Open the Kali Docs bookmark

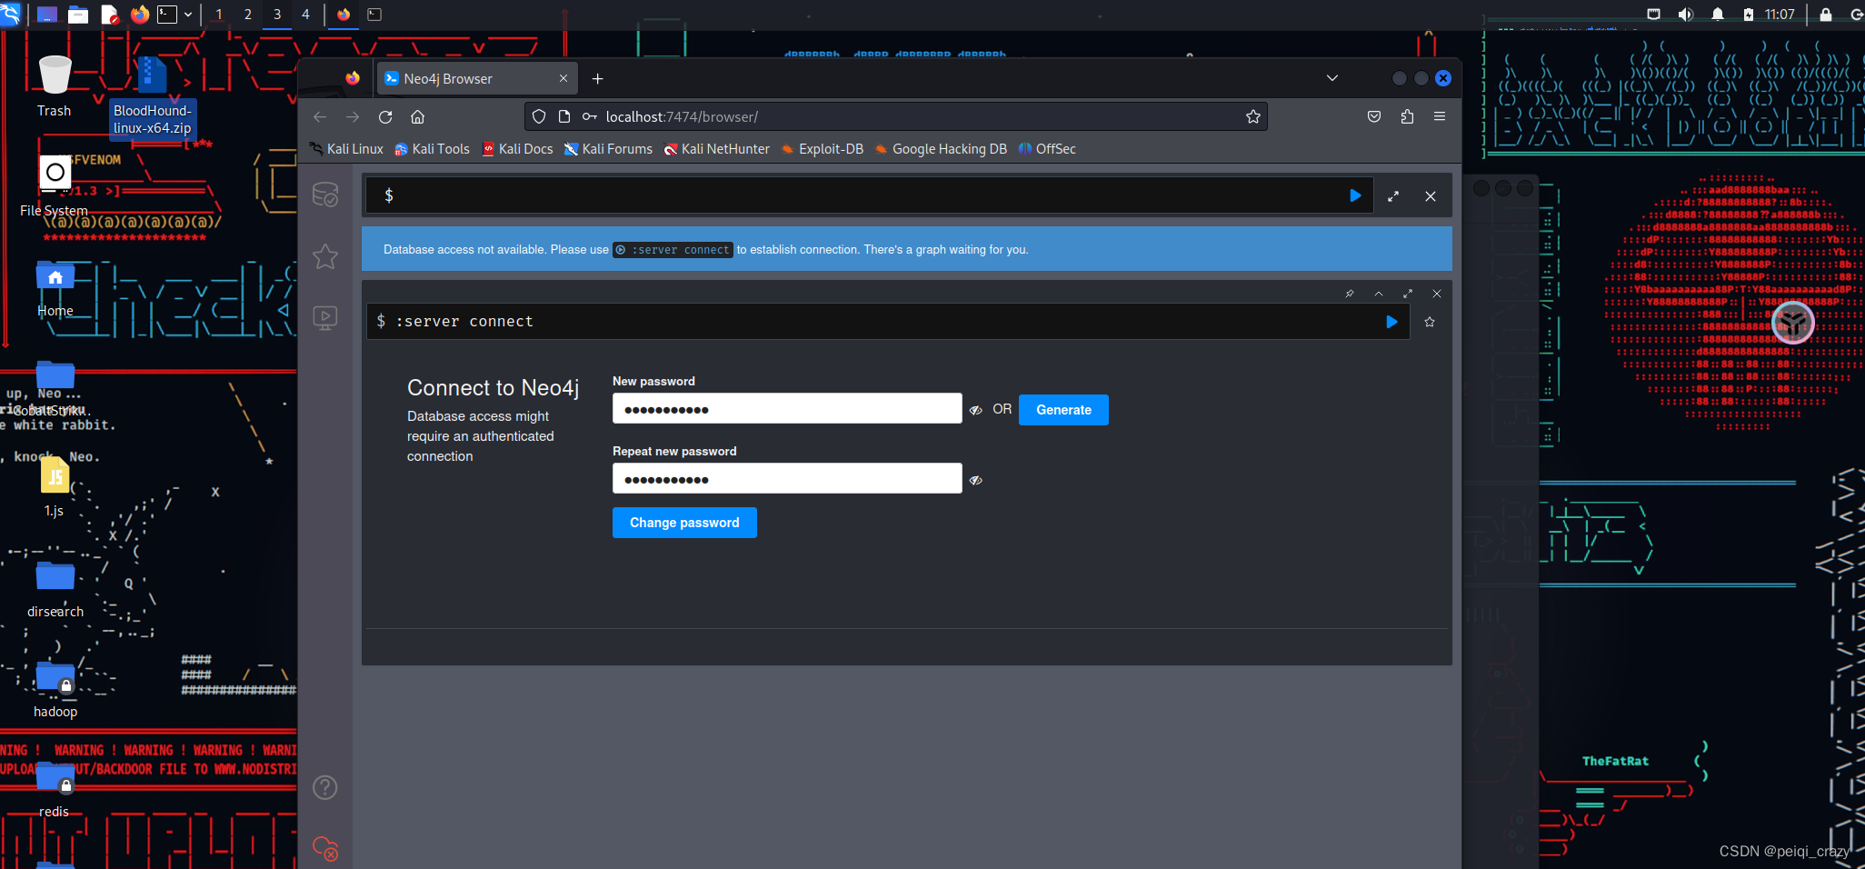[517, 149]
